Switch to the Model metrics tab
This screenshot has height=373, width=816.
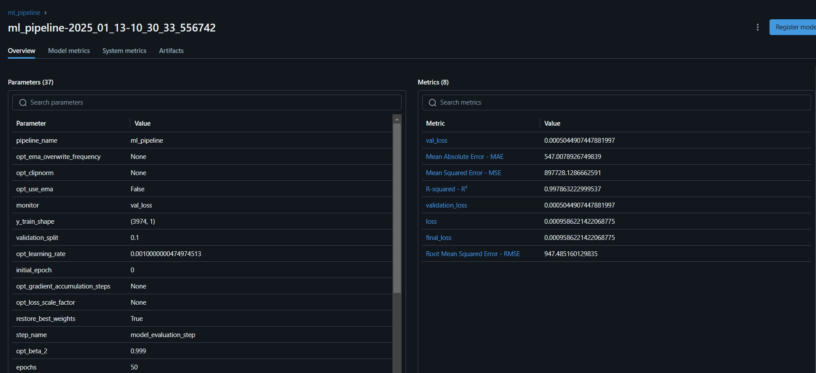click(69, 51)
